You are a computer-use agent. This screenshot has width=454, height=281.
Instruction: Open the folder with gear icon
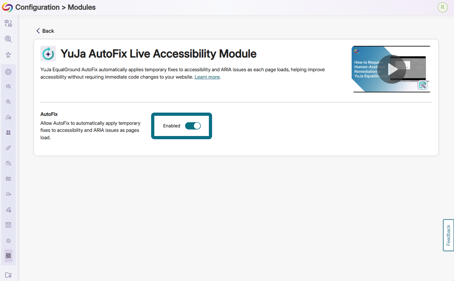8,275
